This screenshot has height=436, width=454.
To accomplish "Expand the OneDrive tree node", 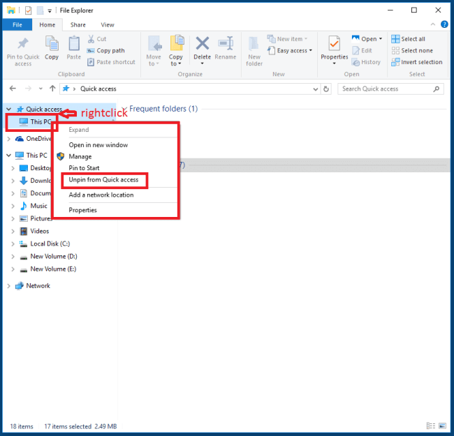I will [x=8, y=139].
